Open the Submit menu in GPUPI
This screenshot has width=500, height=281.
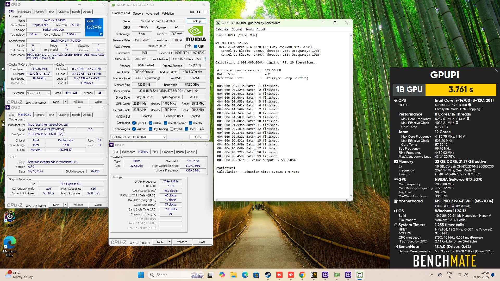click(237, 29)
